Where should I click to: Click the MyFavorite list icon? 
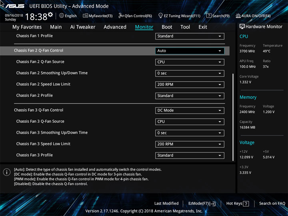[85, 16]
